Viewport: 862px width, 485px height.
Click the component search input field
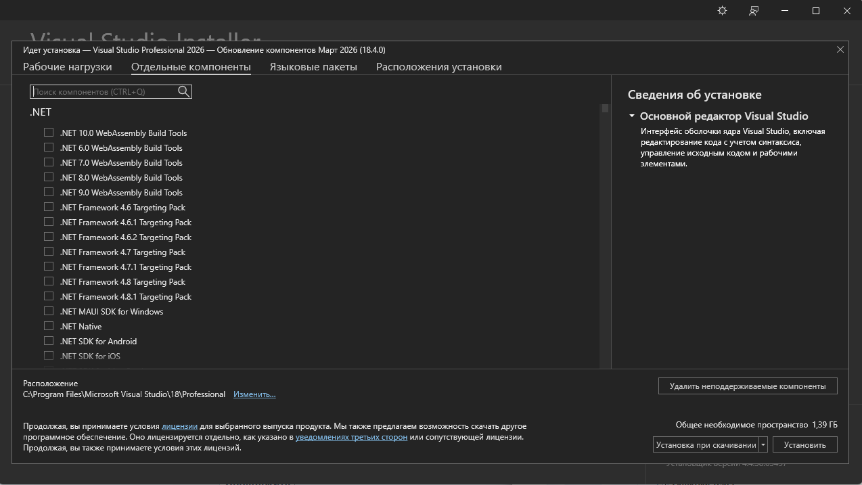(104, 91)
